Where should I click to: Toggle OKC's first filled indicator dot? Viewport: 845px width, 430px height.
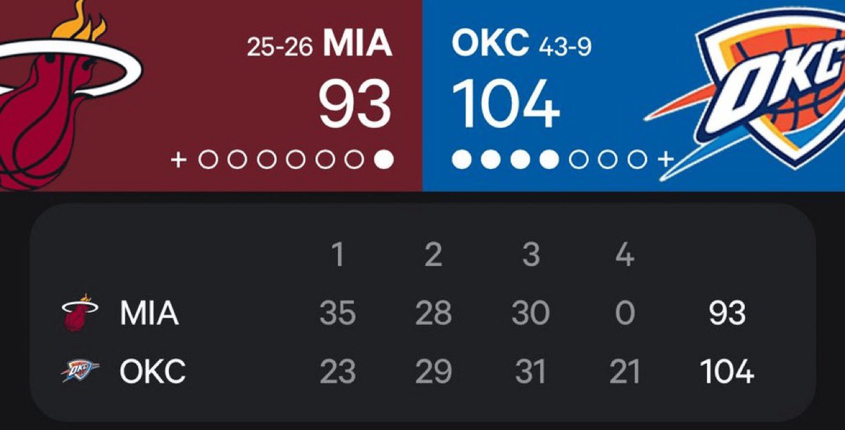(x=462, y=160)
